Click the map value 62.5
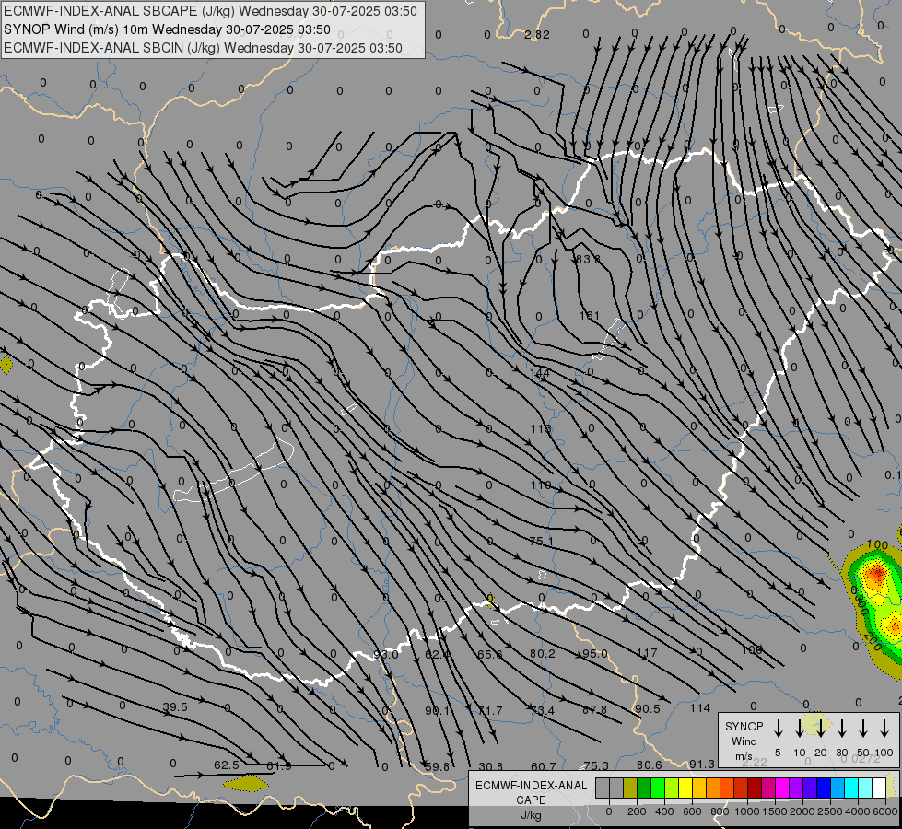 click(226, 765)
